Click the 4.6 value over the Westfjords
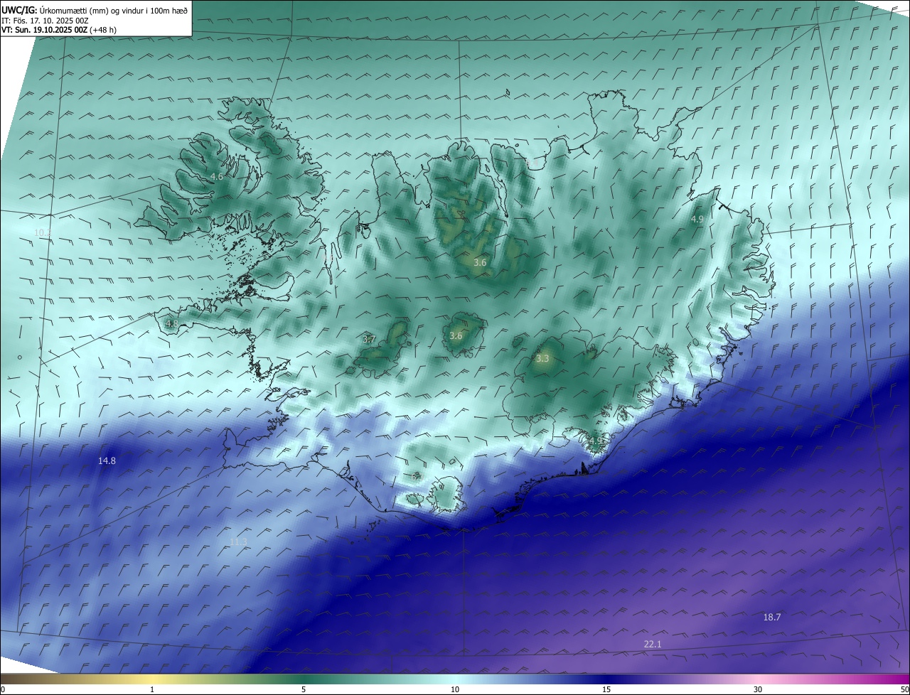 [217, 176]
